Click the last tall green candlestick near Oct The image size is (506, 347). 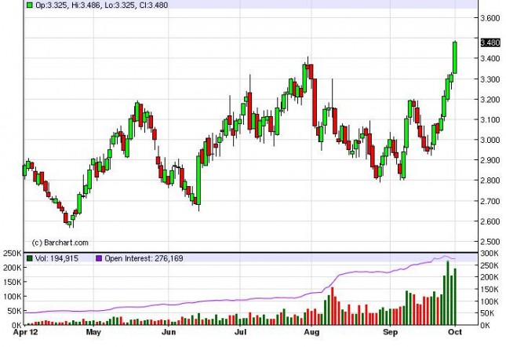coord(455,57)
